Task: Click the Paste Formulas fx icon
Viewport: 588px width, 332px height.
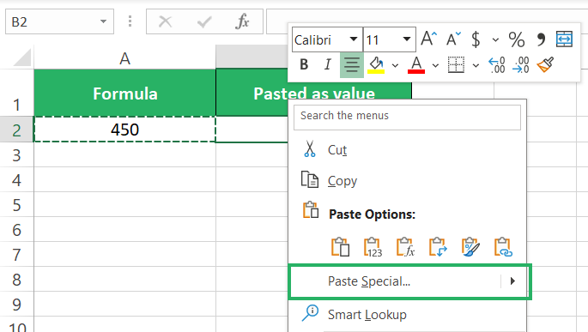Action: [405, 247]
